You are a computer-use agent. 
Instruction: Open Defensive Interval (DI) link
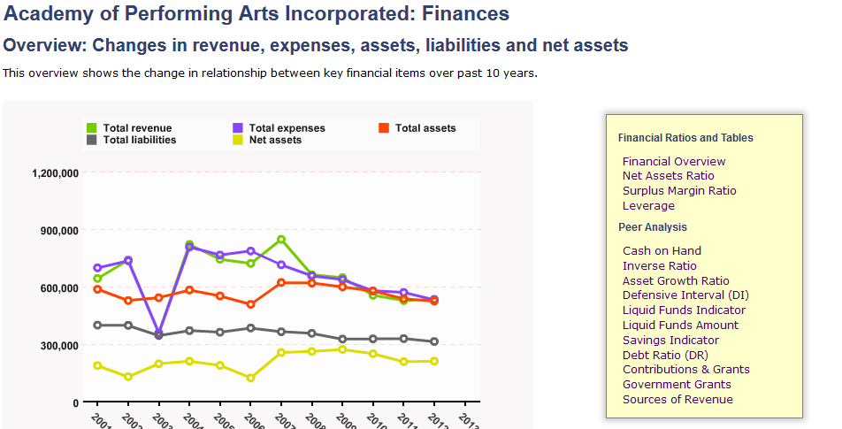pyautogui.click(x=685, y=295)
